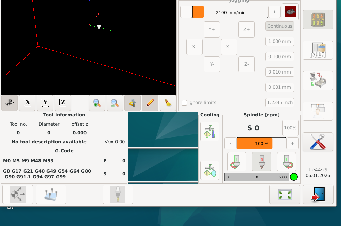
Task: Select the 0.100 mm jog increment
Action: click(x=280, y=56)
